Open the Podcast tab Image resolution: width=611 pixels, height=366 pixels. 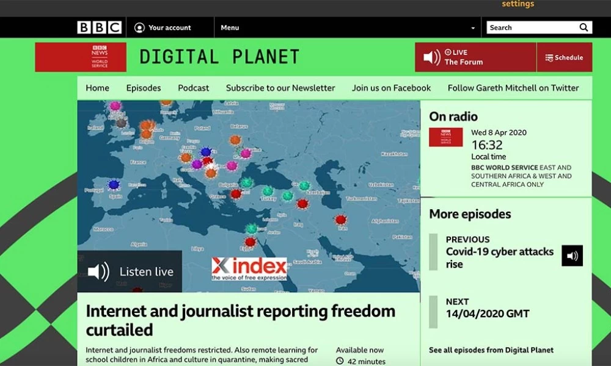pyautogui.click(x=193, y=88)
